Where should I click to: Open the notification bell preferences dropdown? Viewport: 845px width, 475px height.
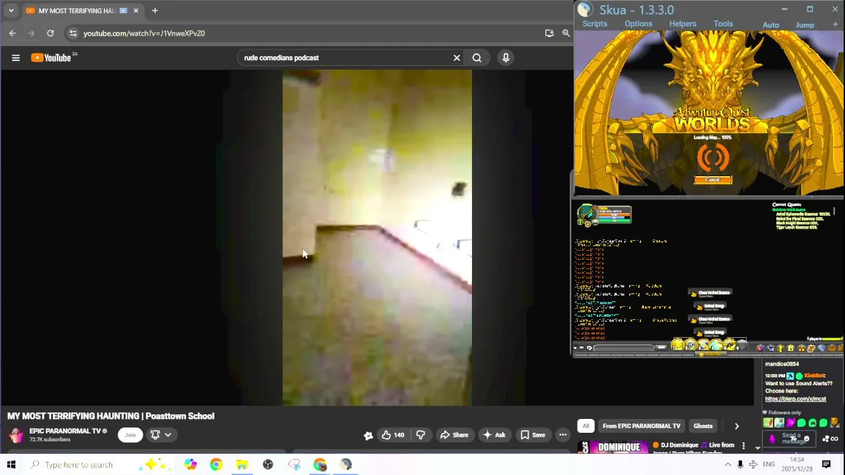160,435
